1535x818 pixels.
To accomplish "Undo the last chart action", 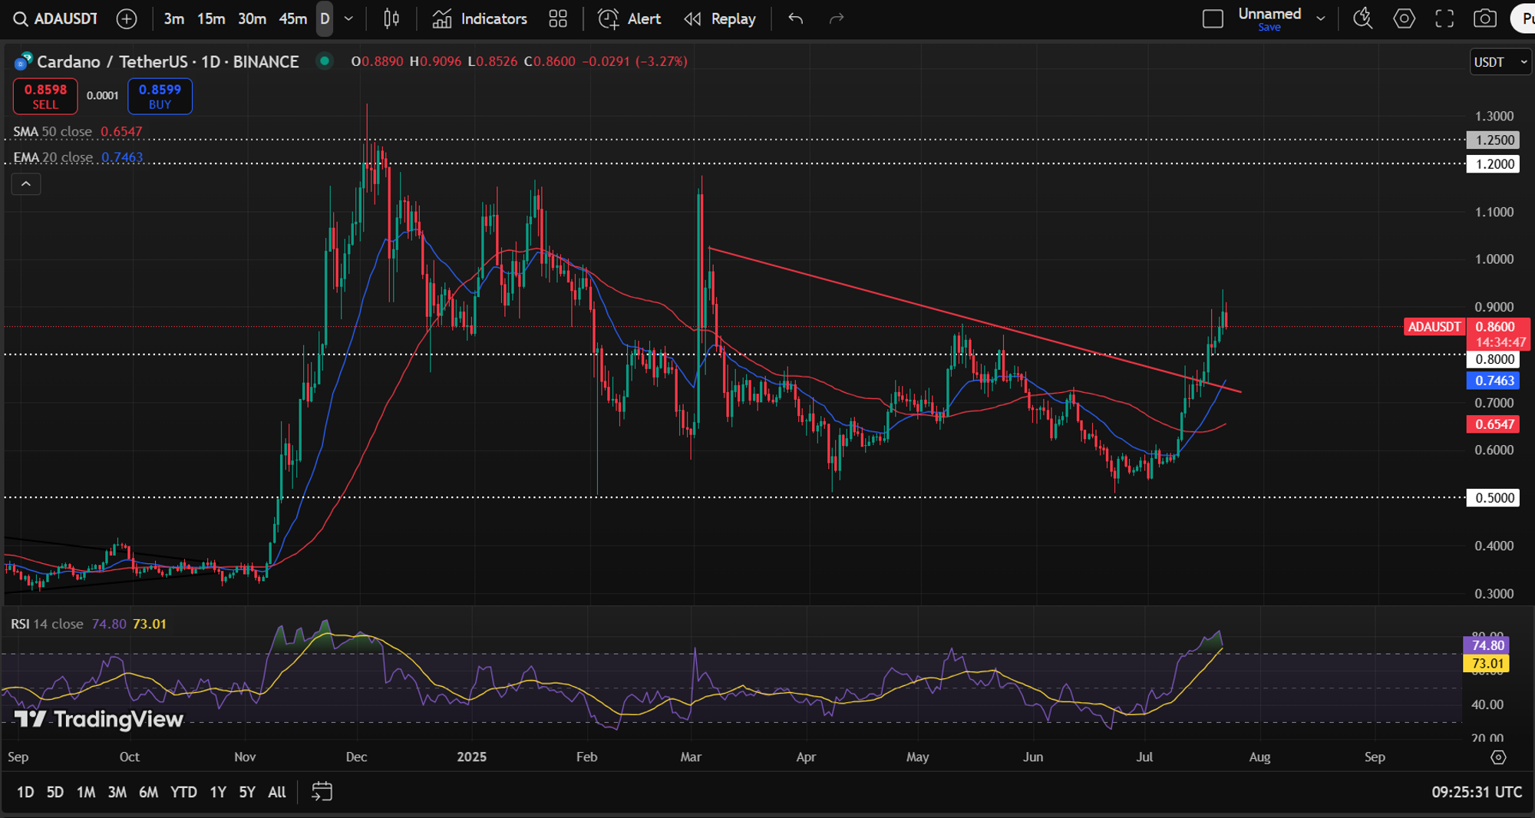I will point(796,19).
